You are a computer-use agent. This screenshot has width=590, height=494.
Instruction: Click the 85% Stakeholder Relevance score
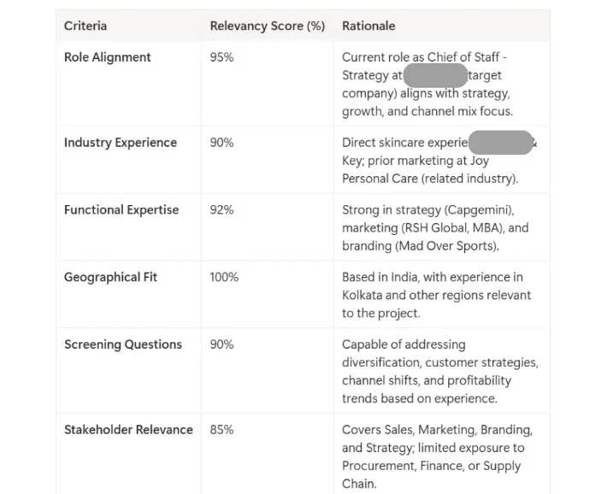click(221, 430)
